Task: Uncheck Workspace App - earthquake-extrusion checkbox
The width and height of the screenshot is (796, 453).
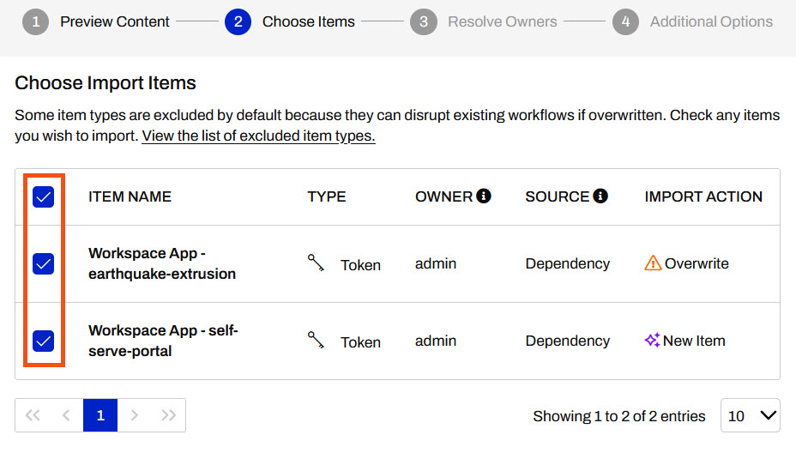Action: [x=43, y=263]
